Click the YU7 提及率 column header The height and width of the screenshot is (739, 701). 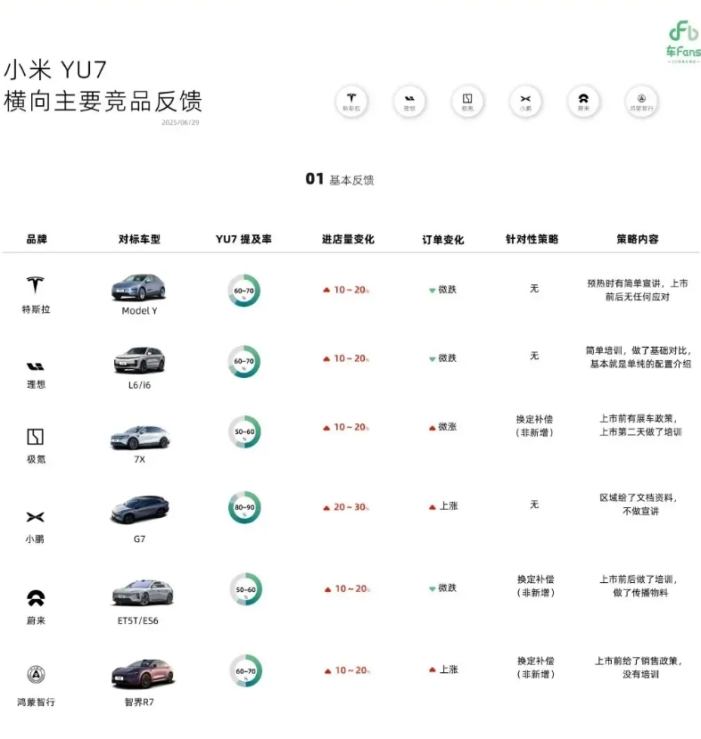(243, 239)
